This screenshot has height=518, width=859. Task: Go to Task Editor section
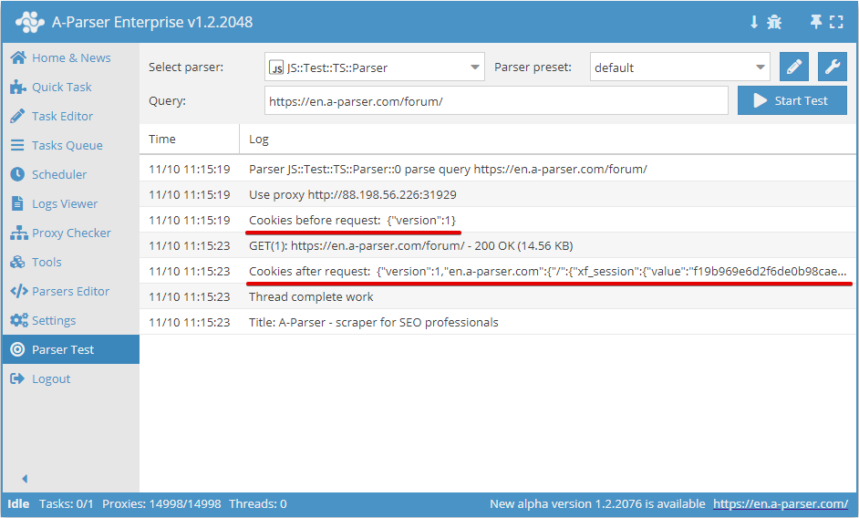tap(62, 116)
